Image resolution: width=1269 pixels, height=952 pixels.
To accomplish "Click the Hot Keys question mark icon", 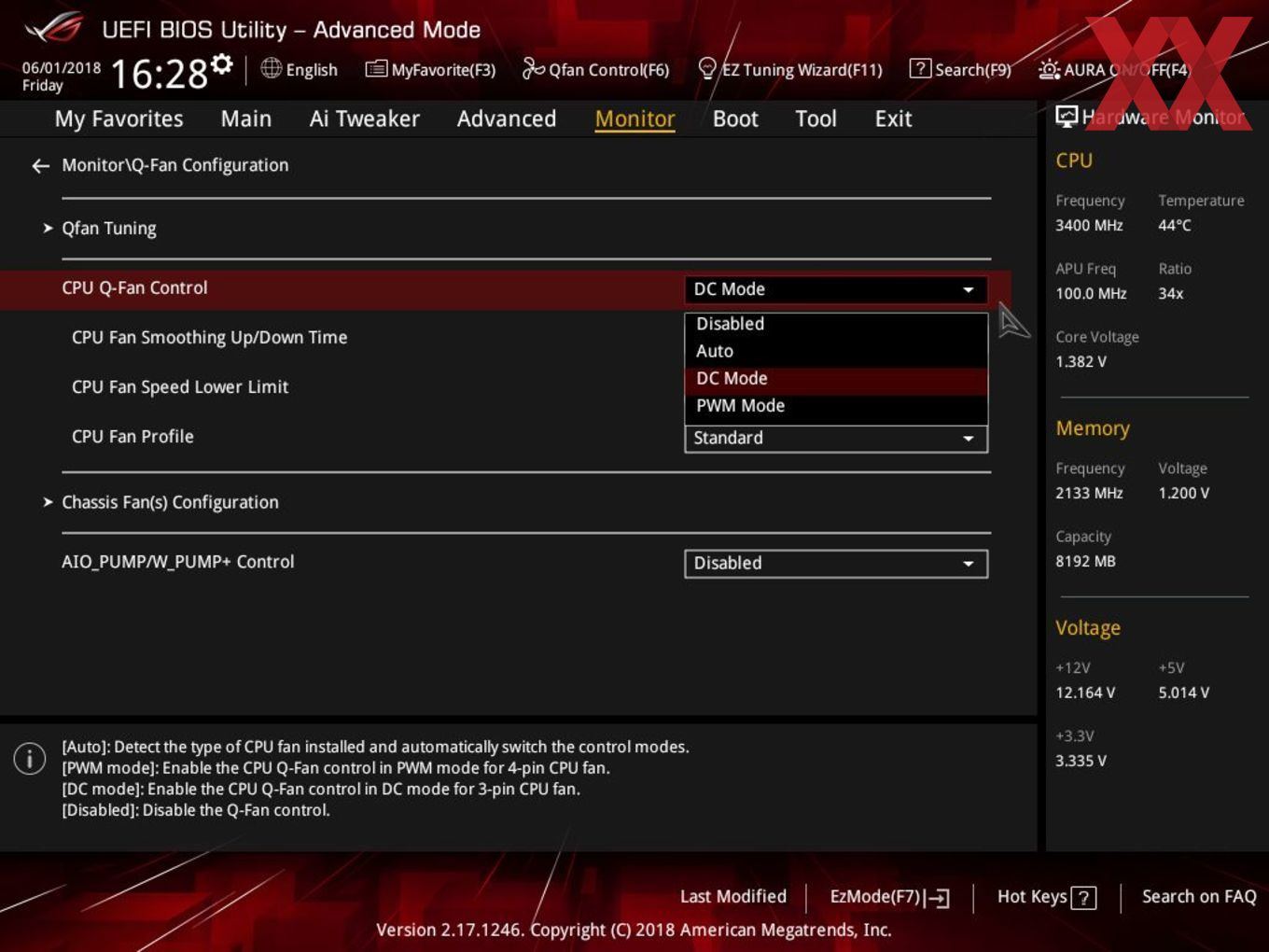I will 1083,898.
